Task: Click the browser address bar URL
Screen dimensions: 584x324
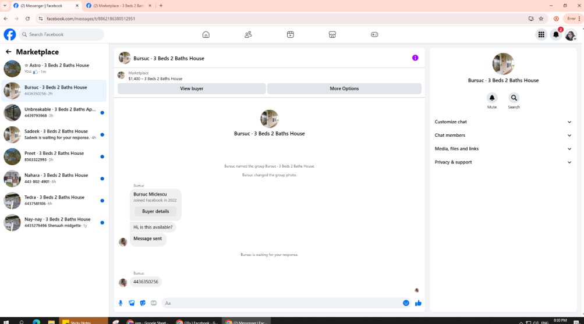Action: (x=90, y=19)
